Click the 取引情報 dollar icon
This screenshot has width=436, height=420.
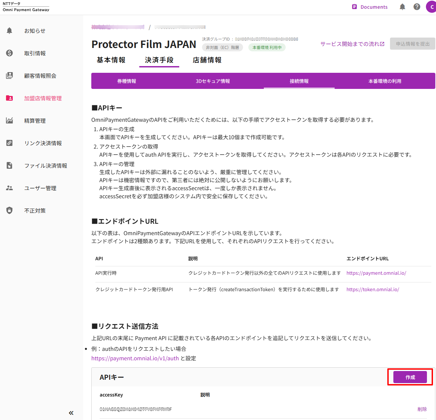point(9,53)
